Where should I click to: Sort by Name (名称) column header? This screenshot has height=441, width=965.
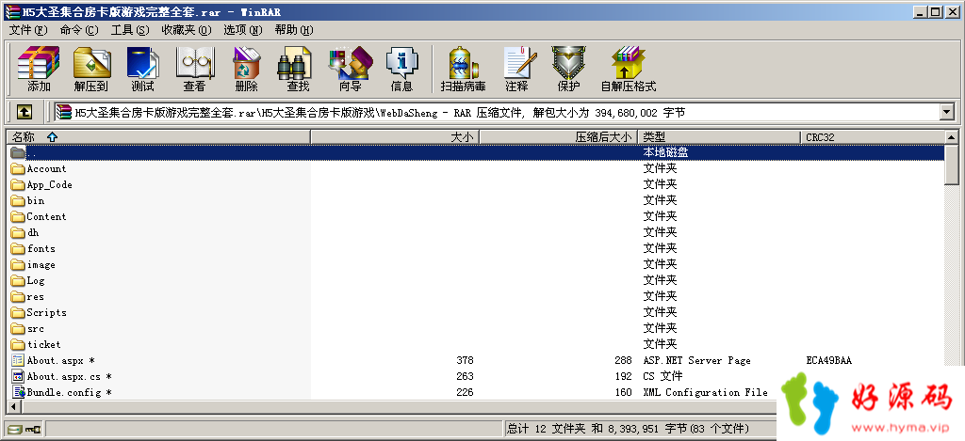(158, 137)
